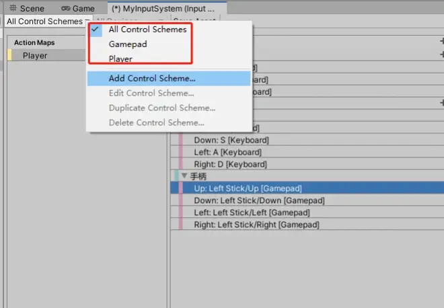Viewport: 444px width, 308px height.
Task: Collapse the 手柄 composite binding
Action: tap(184, 176)
